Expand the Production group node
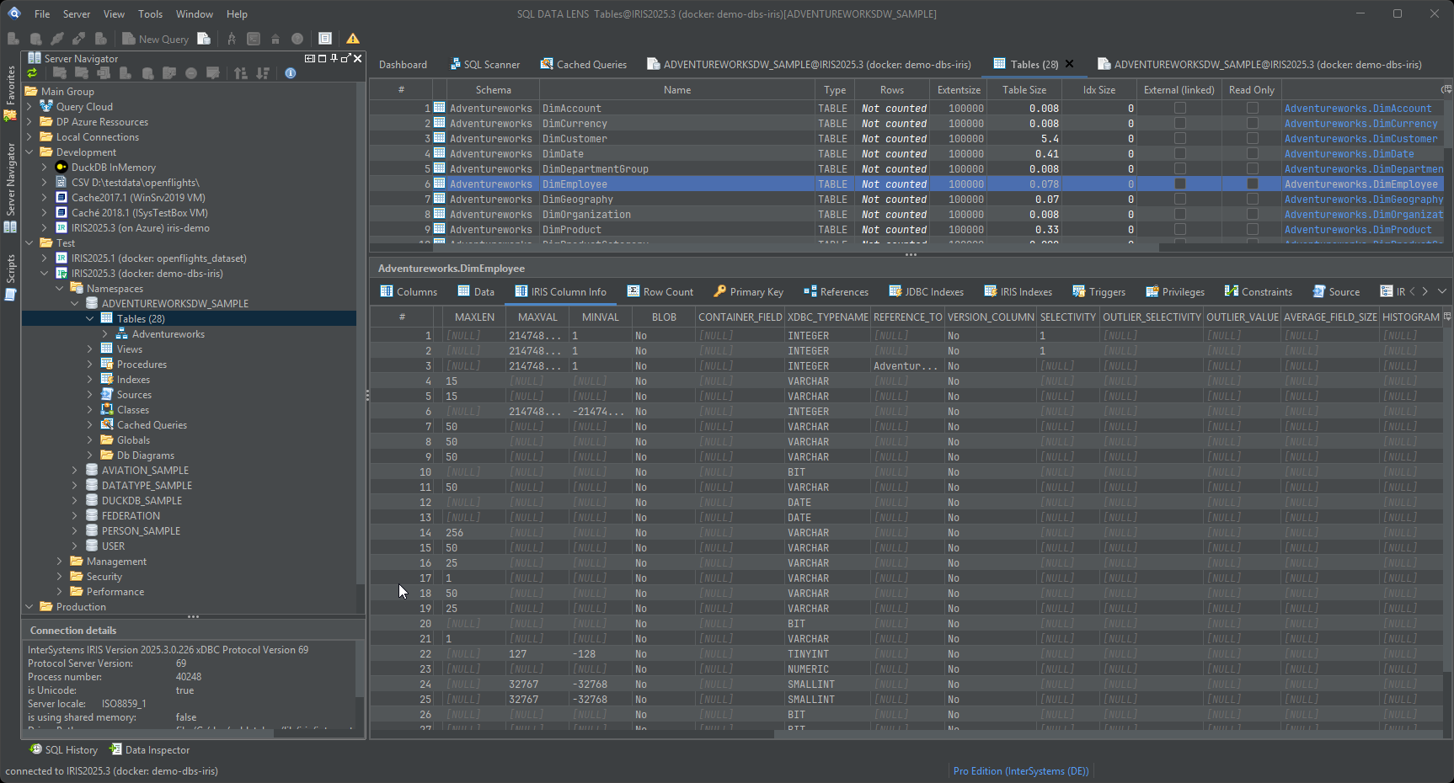Image resolution: width=1454 pixels, height=783 pixels. 29,607
